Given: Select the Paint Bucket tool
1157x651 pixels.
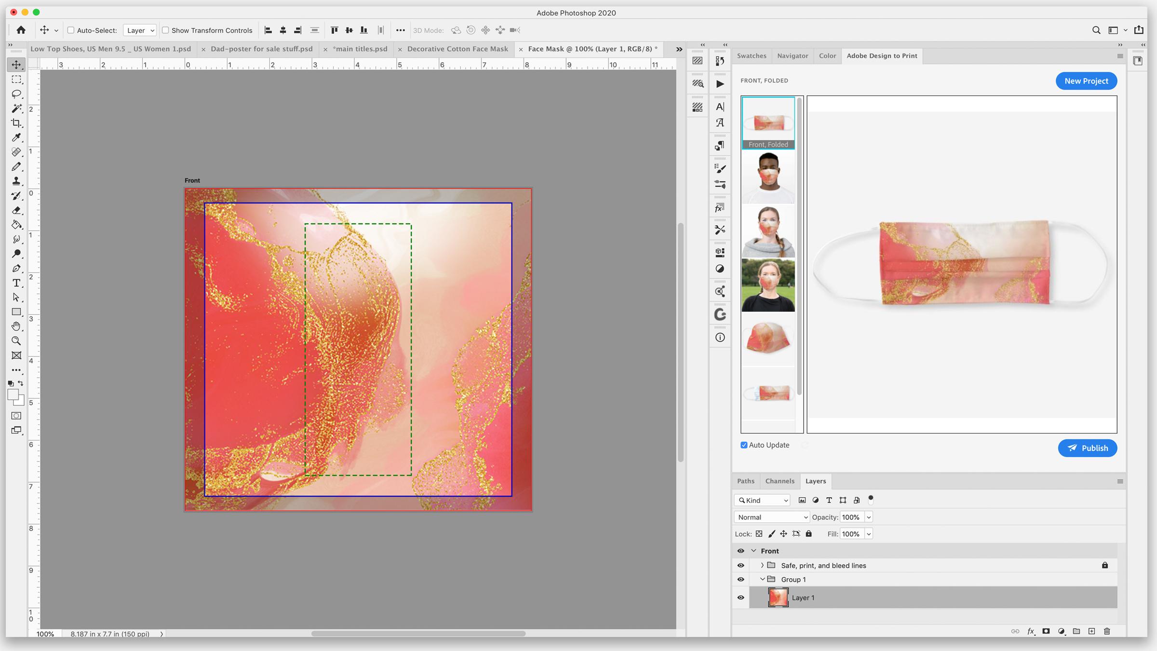Looking at the screenshot, I should [x=16, y=225].
